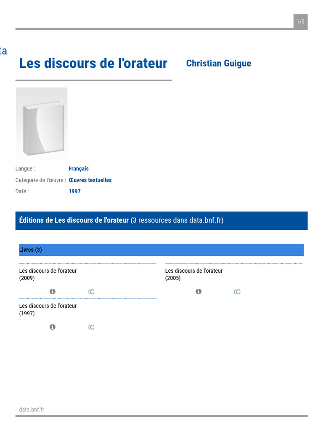This screenshot has height=431, width=323.
Task: Open the Œuvres textuelles category link
Action: [x=90, y=180]
